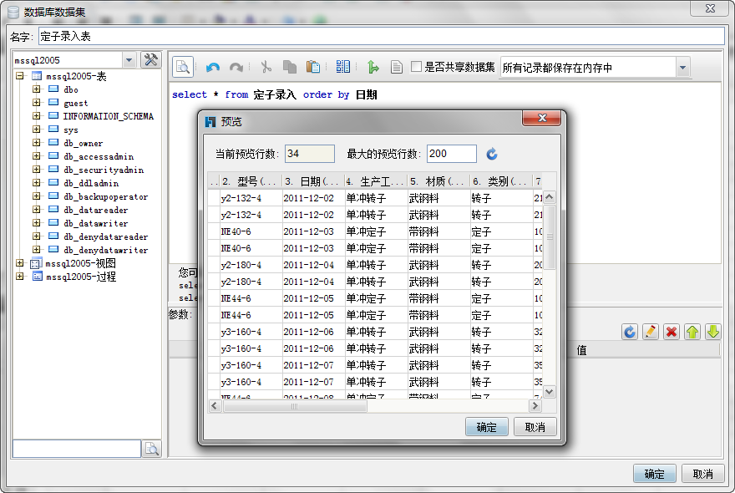
Task: Click the parameter refresh icon
Action: [x=630, y=332]
